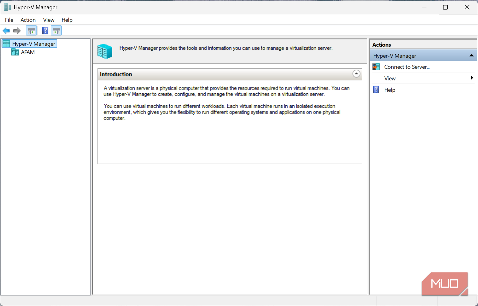Open the Help menu in menu bar
Viewport: 478px width, 306px height.
[x=67, y=20]
